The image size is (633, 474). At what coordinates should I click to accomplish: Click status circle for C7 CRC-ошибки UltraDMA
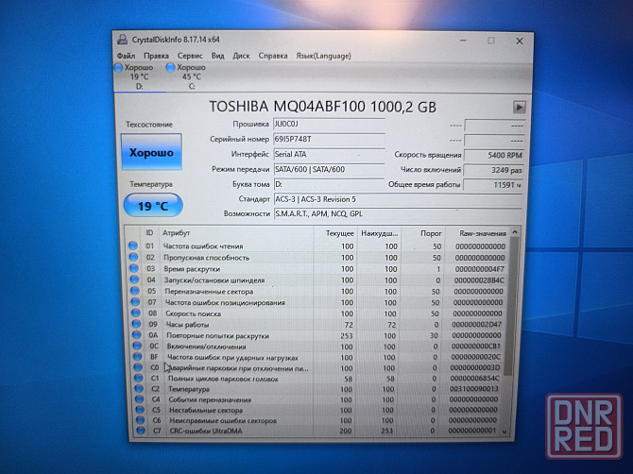point(132,431)
